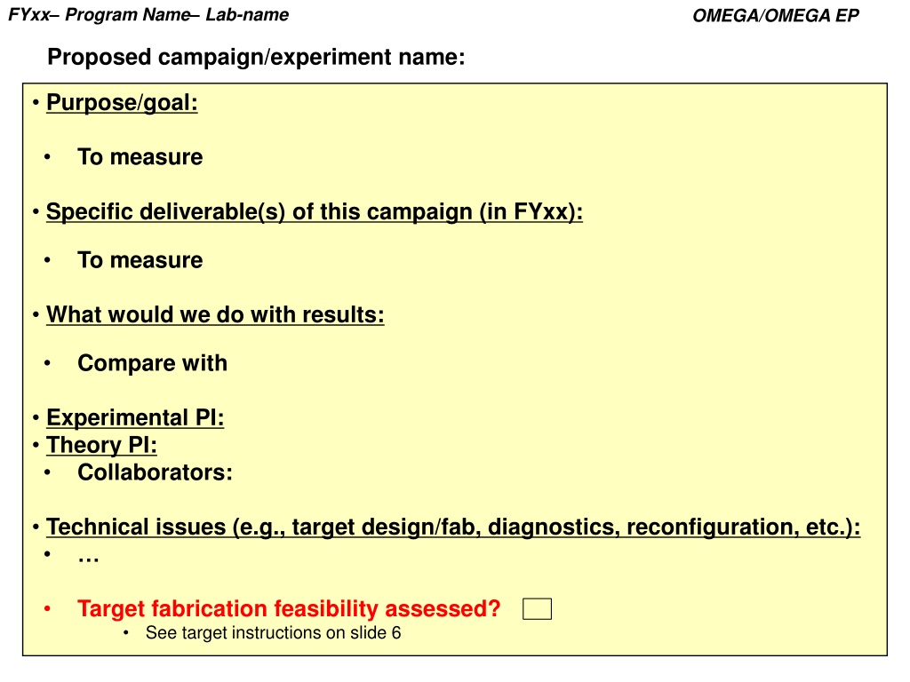Click the 'Compare with' bullet text
This screenshot has height=682, width=910.
(x=153, y=363)
